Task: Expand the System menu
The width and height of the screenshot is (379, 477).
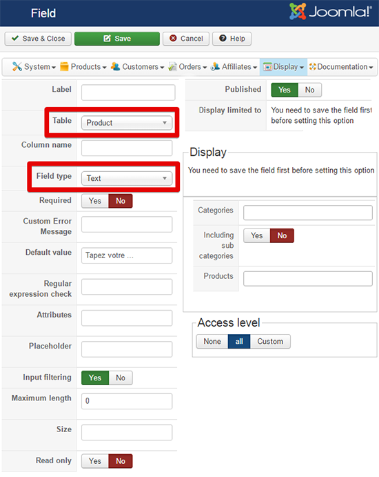Action: 34,67
